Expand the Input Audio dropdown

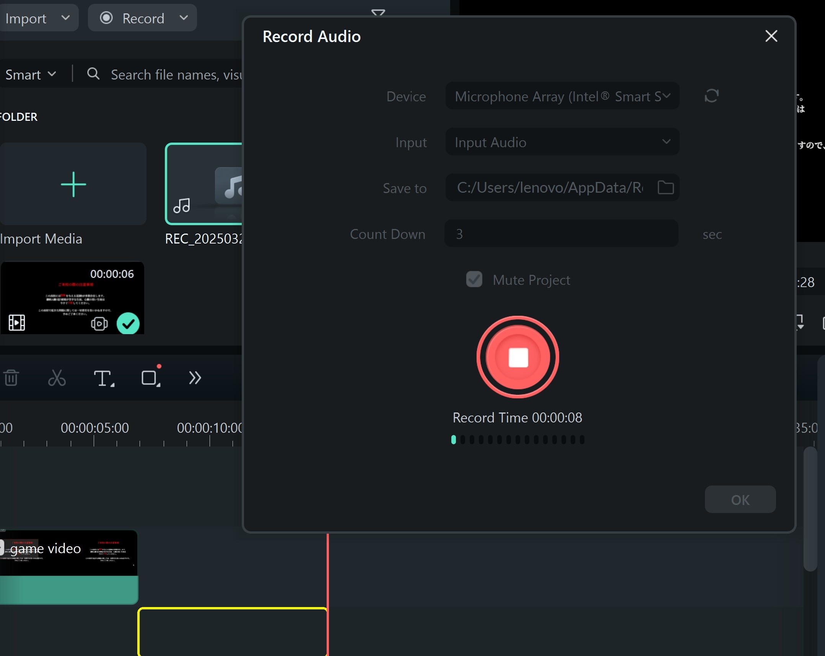[562, 142]
